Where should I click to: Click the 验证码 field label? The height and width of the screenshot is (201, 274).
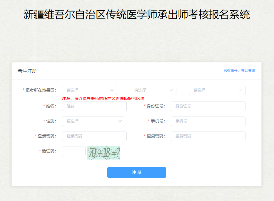49,151
